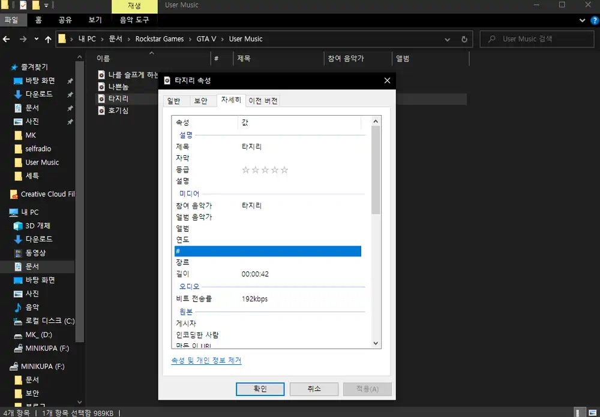This screenshot has width=600, height=417.
Task: Open the recent locations dropdown
Action: (37, 39)
